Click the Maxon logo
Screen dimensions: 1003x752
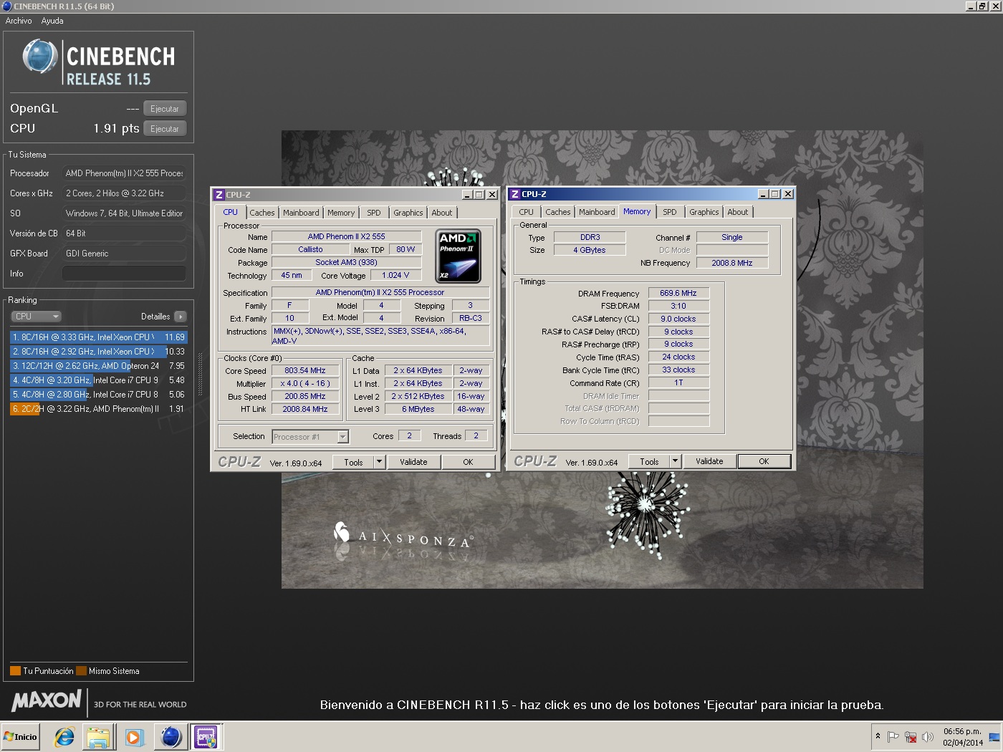tap(47, 700)
